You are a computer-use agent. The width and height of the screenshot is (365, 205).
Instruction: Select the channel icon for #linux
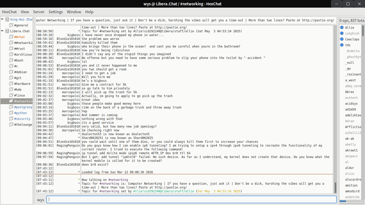11,95
